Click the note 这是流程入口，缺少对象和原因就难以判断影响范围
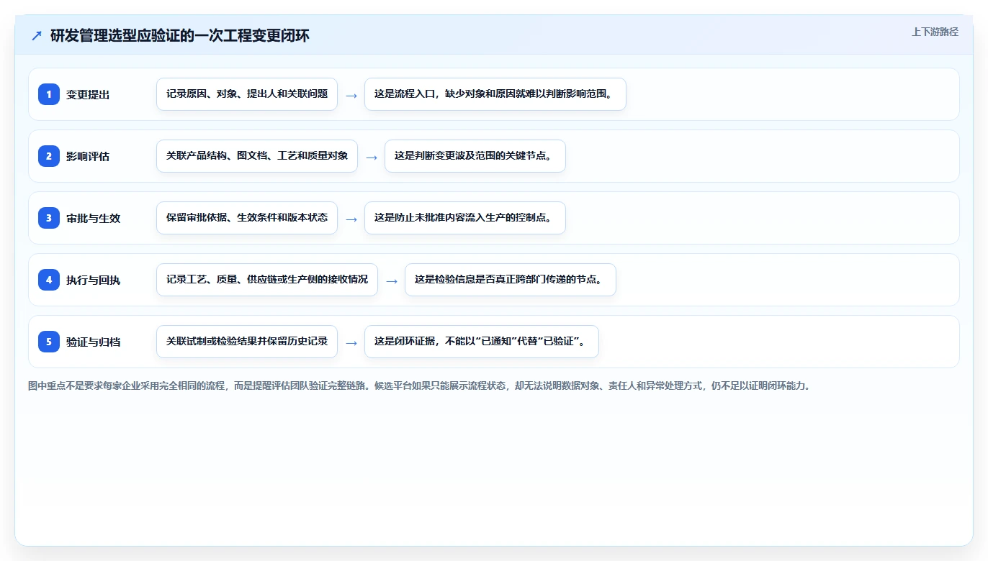Screen dimensions: 988x561 [495, 94]
